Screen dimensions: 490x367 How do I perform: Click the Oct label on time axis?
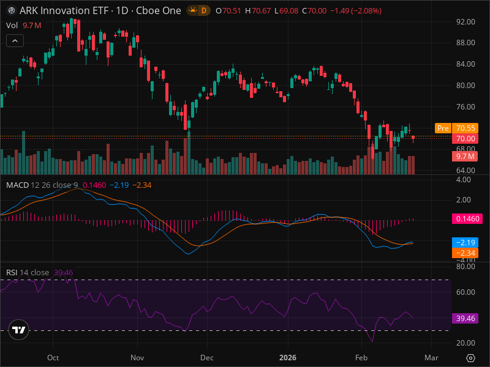(x=53, y=358)
